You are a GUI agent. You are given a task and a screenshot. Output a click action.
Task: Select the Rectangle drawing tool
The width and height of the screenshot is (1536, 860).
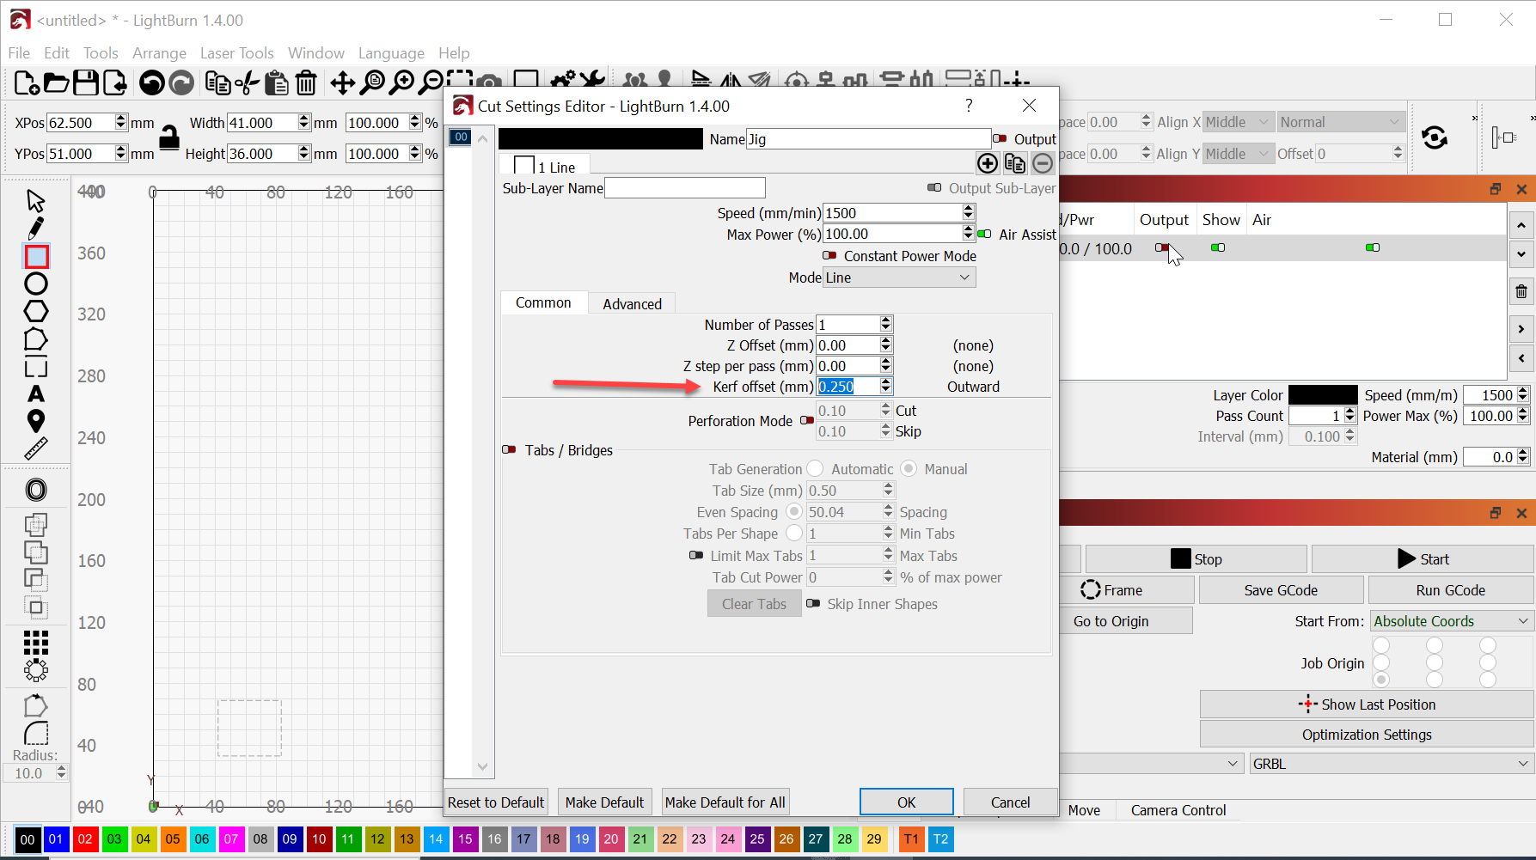pyautogui.click(x=36, y=255)
